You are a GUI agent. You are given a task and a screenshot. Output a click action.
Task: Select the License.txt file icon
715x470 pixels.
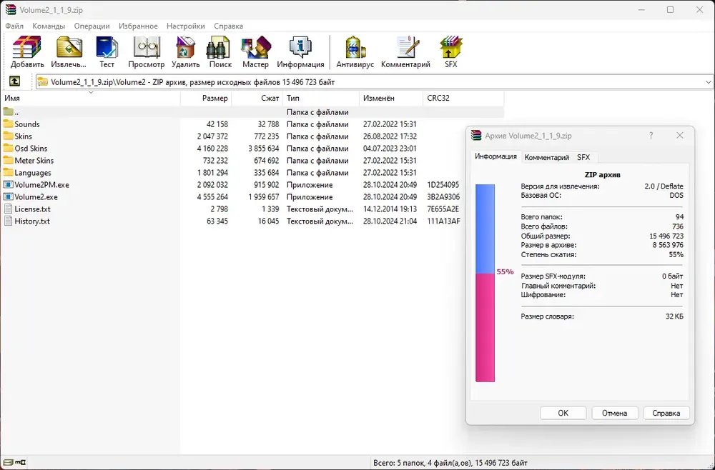point(8,209)
